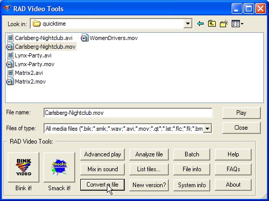Click the RAD Video Tools title bar icon

[x=7, y=8]
